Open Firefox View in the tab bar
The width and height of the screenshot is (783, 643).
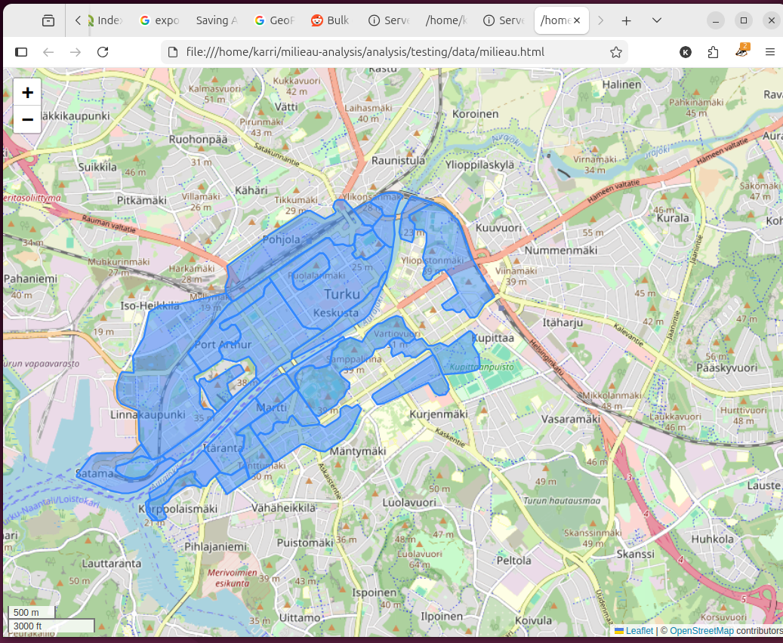(48, 20)
